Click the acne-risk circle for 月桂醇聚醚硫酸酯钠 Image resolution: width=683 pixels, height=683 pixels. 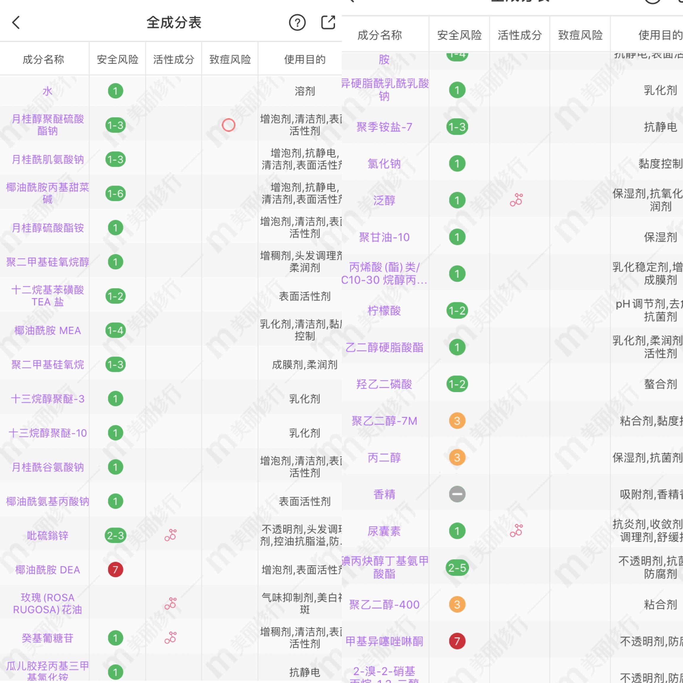point(228,124)
